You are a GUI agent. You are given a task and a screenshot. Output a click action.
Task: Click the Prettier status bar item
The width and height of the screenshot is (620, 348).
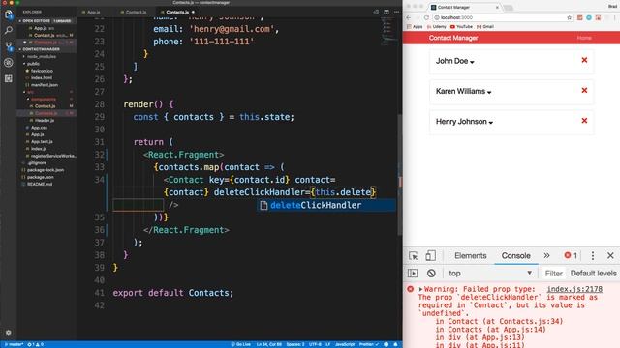[369, 344]
